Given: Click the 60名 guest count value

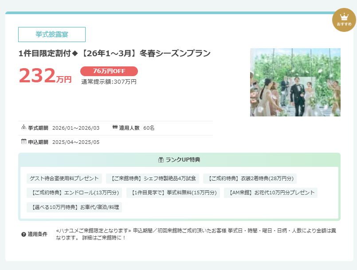Looking at the screenshot, I should click(149, 128).
